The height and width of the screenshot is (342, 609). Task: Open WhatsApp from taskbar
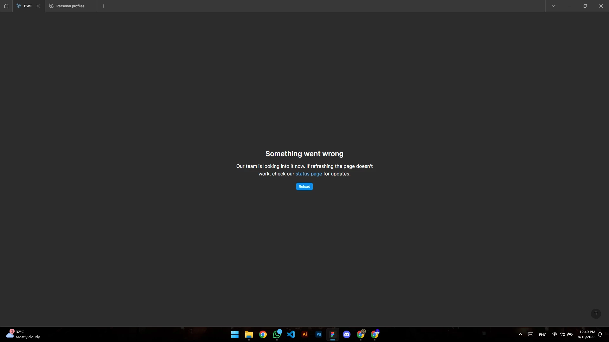tap(277, 334)
